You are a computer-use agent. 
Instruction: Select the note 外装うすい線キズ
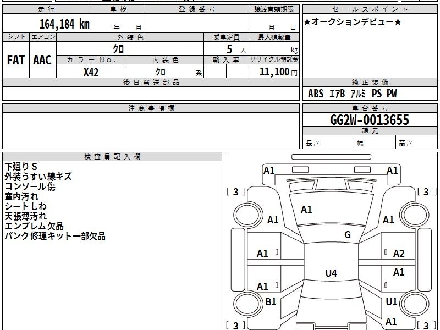(x=38, y=177)
